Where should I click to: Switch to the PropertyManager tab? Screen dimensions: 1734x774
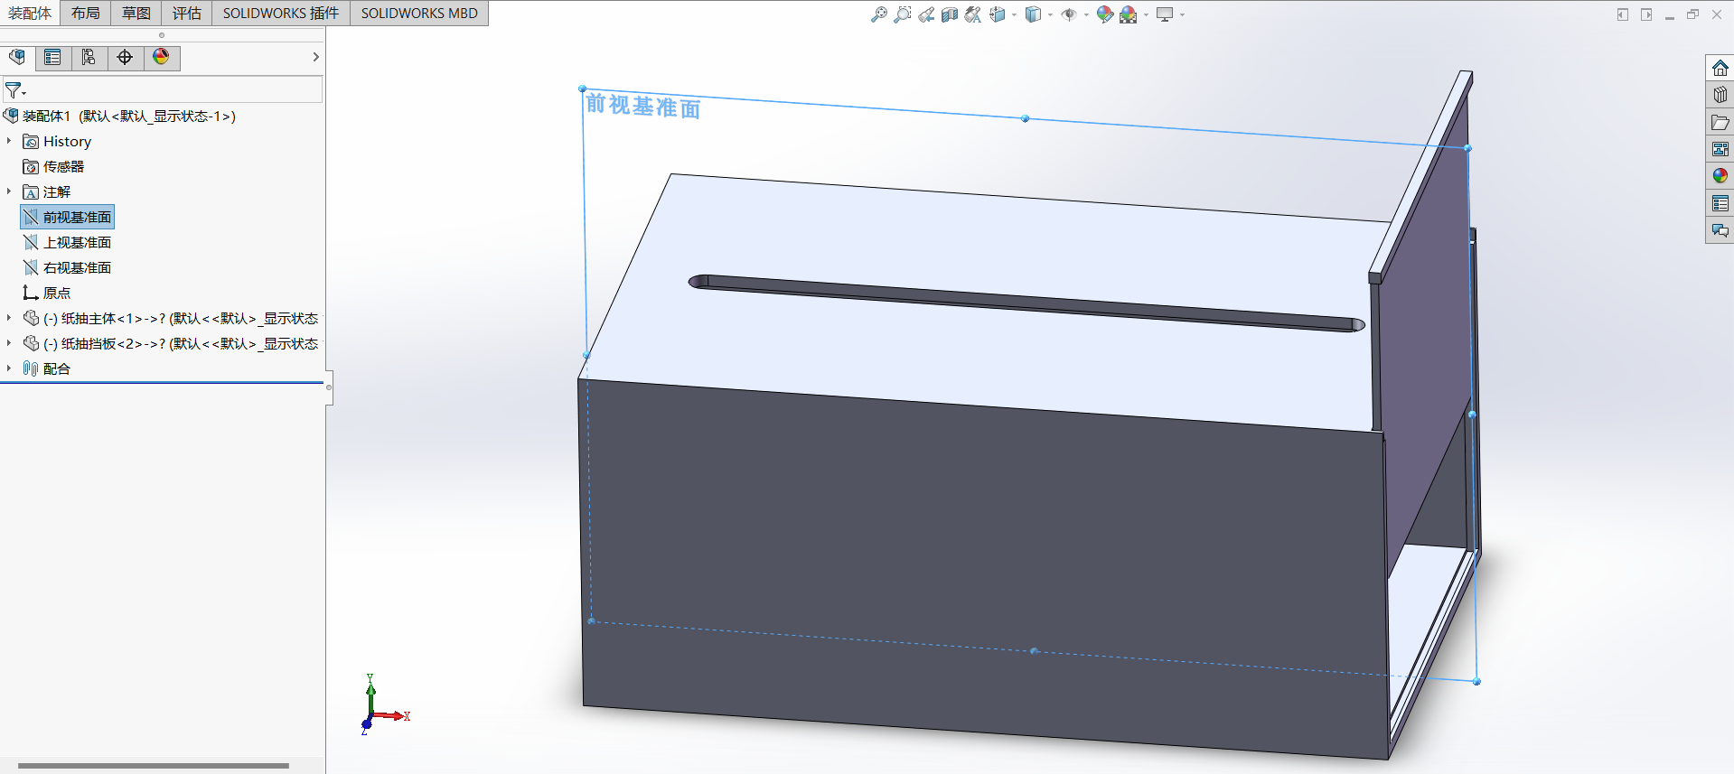53,58
